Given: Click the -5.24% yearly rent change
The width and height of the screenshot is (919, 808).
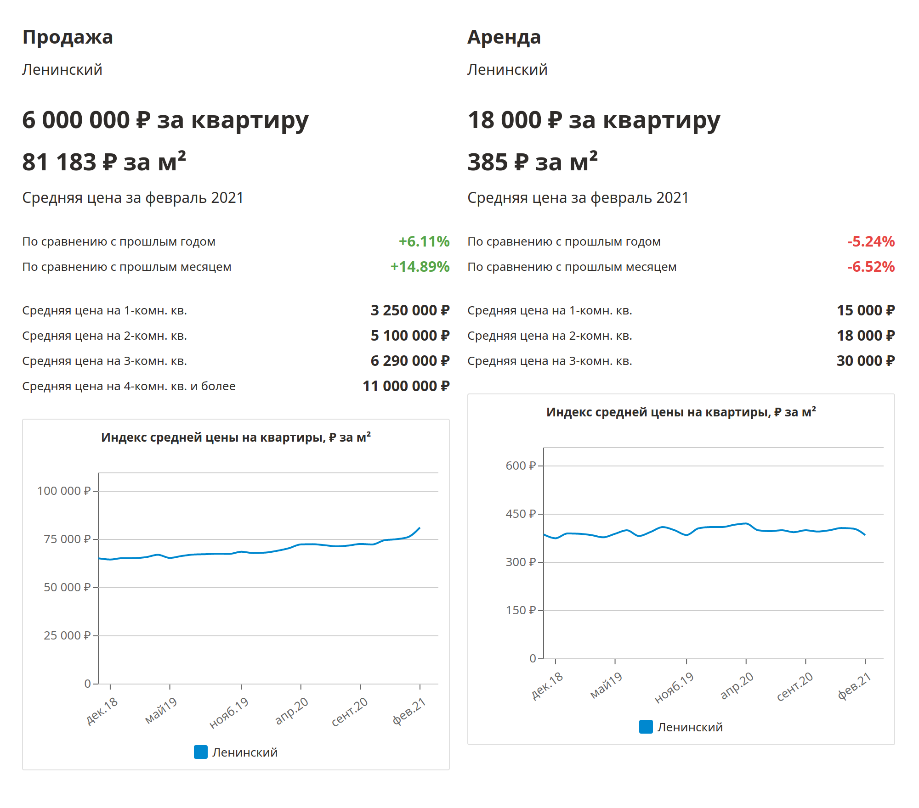Looking at the screenshot, I should click(x=871, y=241).
